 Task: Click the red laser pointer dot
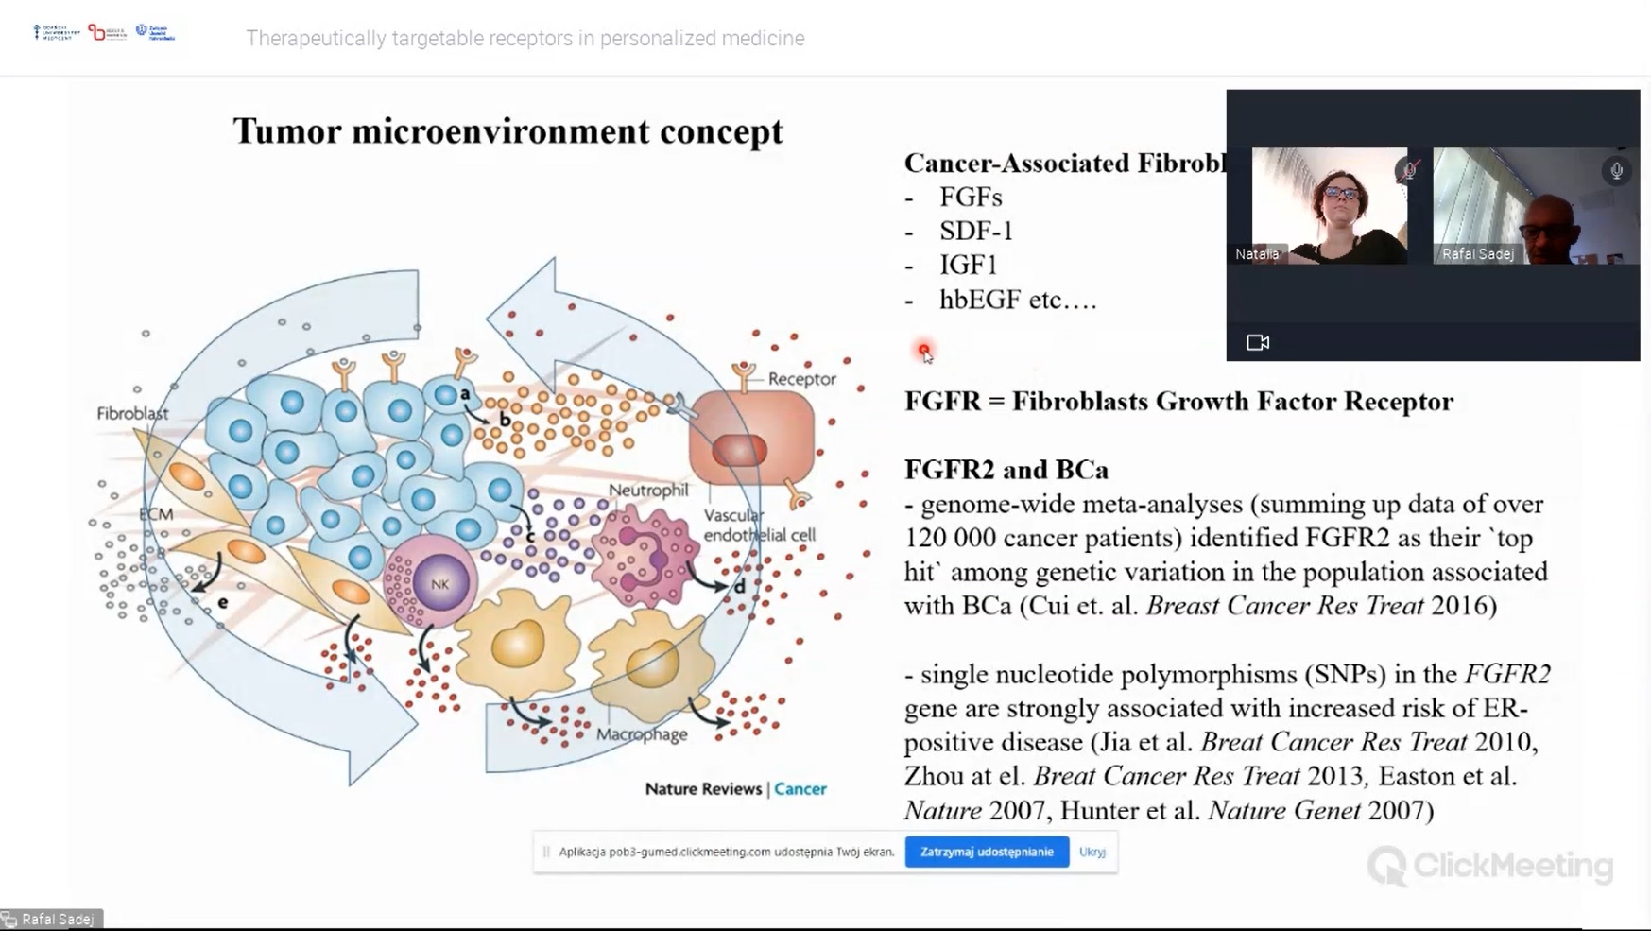923,350
